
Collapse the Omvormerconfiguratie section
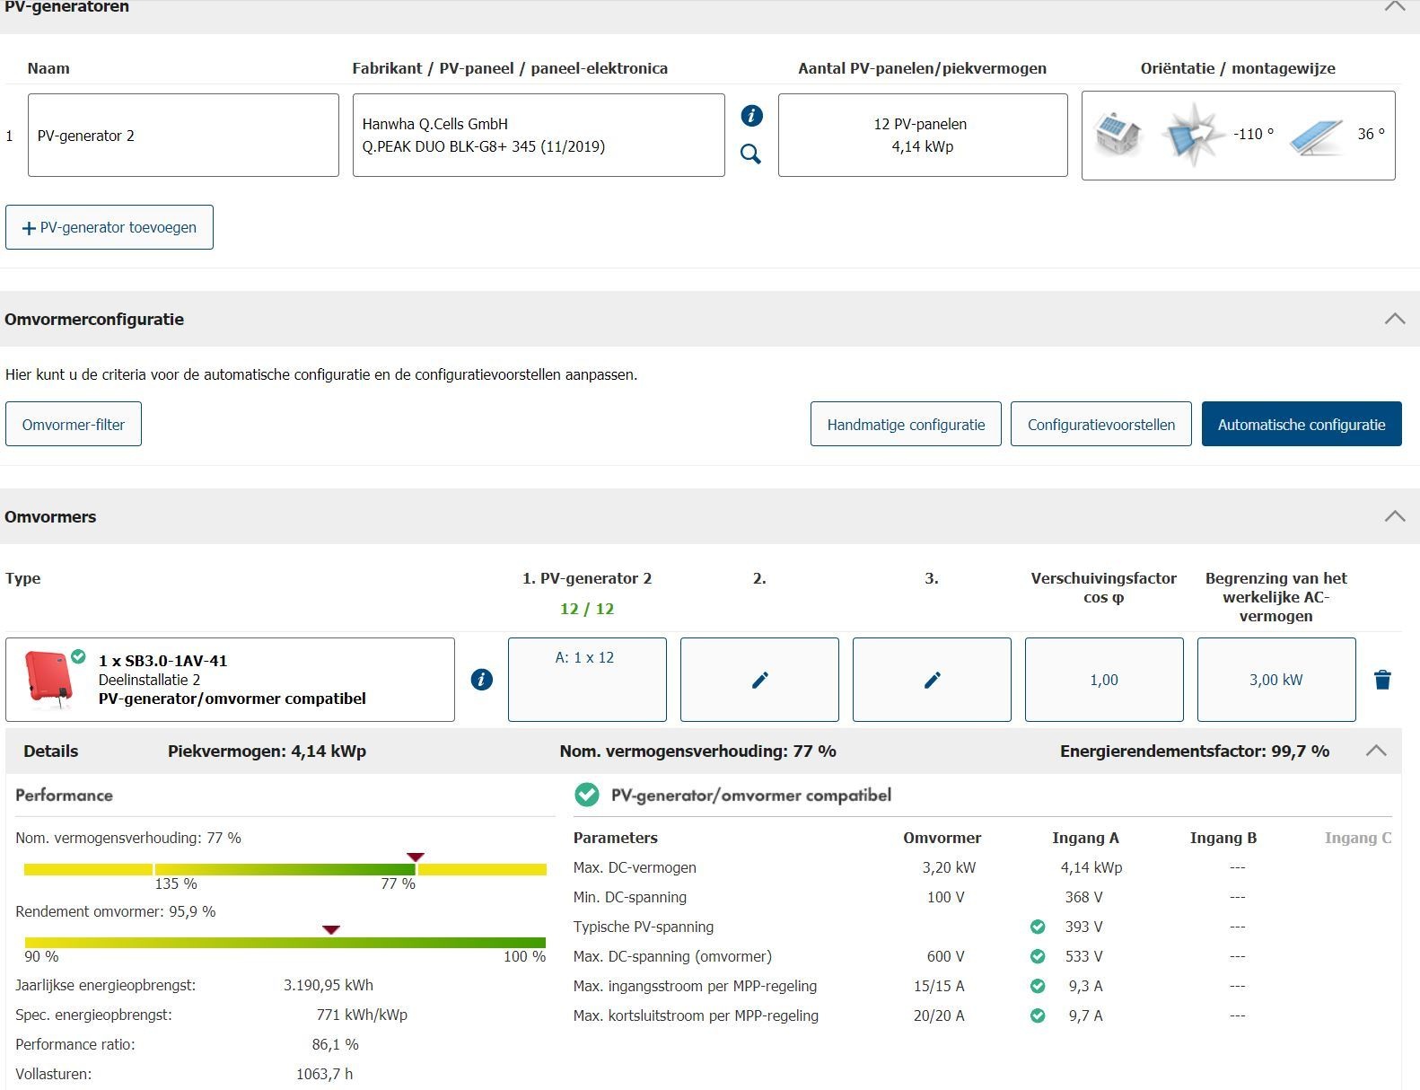tap(1394, 319)
